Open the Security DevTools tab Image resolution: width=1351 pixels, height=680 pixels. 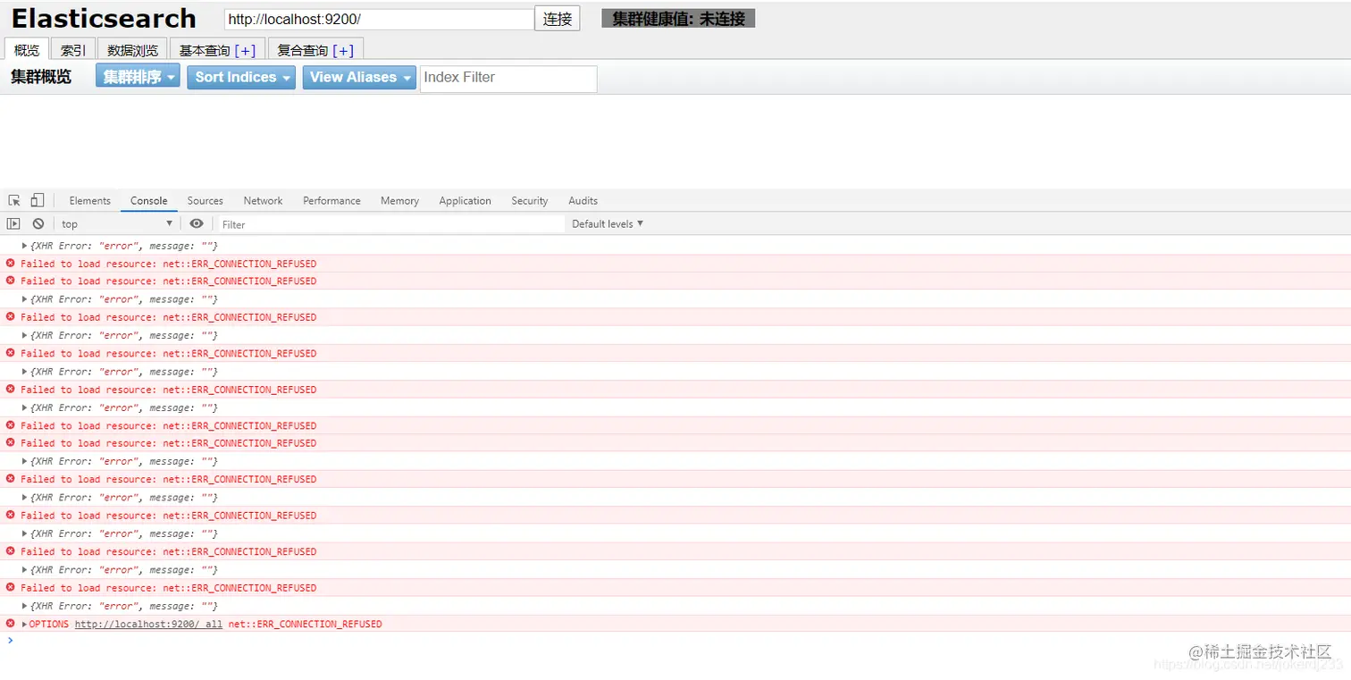pyautogui.click(x=530, y=200)
